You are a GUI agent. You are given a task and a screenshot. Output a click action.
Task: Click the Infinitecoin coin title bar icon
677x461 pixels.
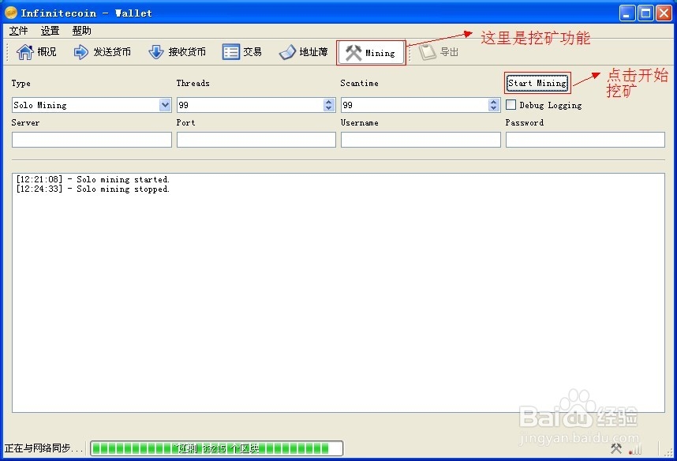tap(11, 13)
